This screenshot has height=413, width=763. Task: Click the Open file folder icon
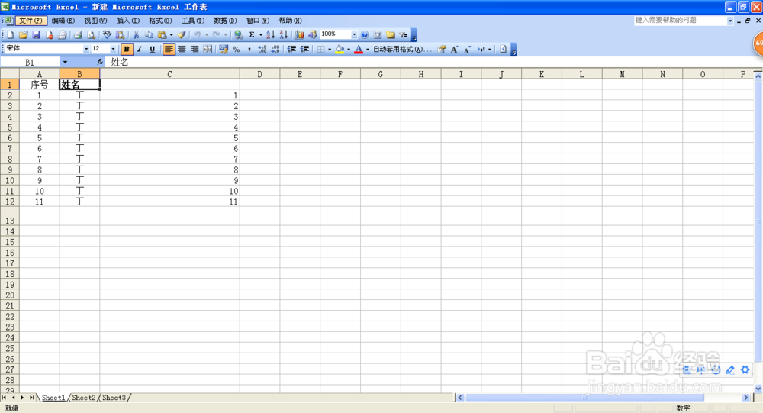24,34
